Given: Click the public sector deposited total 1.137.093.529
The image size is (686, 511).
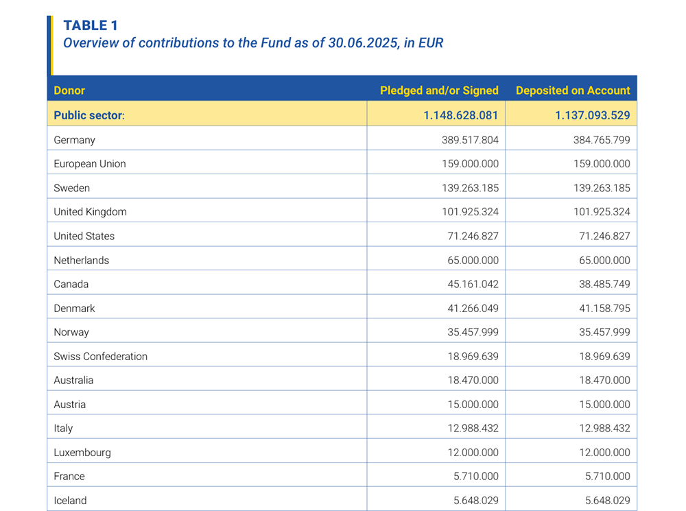Looking at the screenshot, I should (592, 115).
